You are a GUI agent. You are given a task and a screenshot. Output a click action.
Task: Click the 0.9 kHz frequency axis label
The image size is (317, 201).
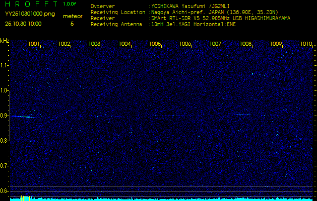tap(5, 116)
